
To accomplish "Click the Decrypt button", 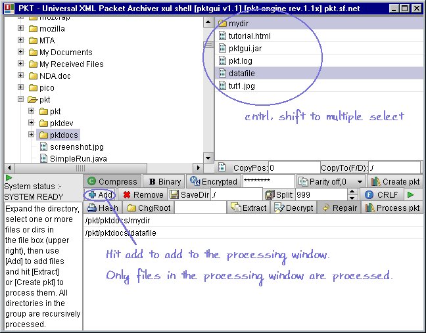I will pyautogui.click(x=293, y=208).
